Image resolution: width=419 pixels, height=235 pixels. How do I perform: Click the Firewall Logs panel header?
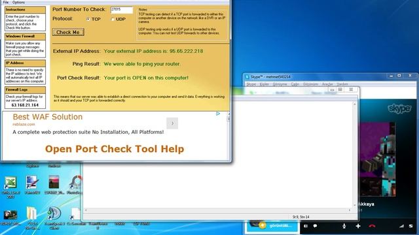coord(25,90)
